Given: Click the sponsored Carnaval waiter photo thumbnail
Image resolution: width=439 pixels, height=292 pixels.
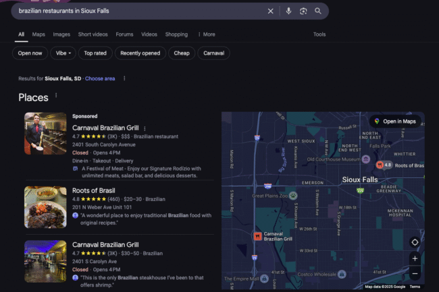Looking at the screenshot, I should (45, 134).
